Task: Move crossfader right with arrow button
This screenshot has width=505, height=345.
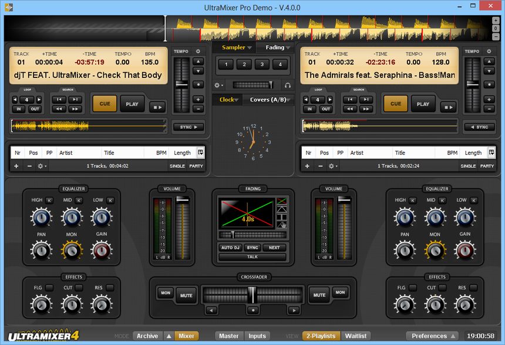Action: tap(294, 310)
